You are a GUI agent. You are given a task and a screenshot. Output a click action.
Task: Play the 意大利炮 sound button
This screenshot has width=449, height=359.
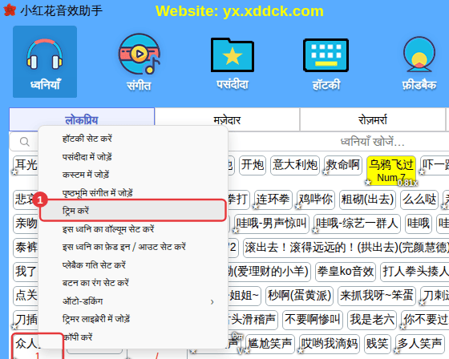coord(295,165)
